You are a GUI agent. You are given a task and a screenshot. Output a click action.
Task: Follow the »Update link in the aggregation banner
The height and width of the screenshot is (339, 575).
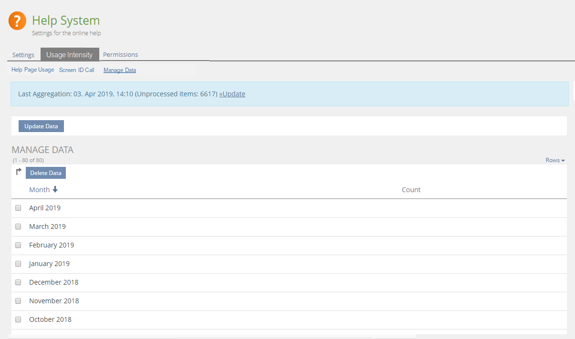point(232,94)
